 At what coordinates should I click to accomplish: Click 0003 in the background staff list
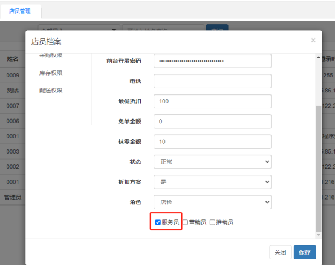click(x=13, y=152)
